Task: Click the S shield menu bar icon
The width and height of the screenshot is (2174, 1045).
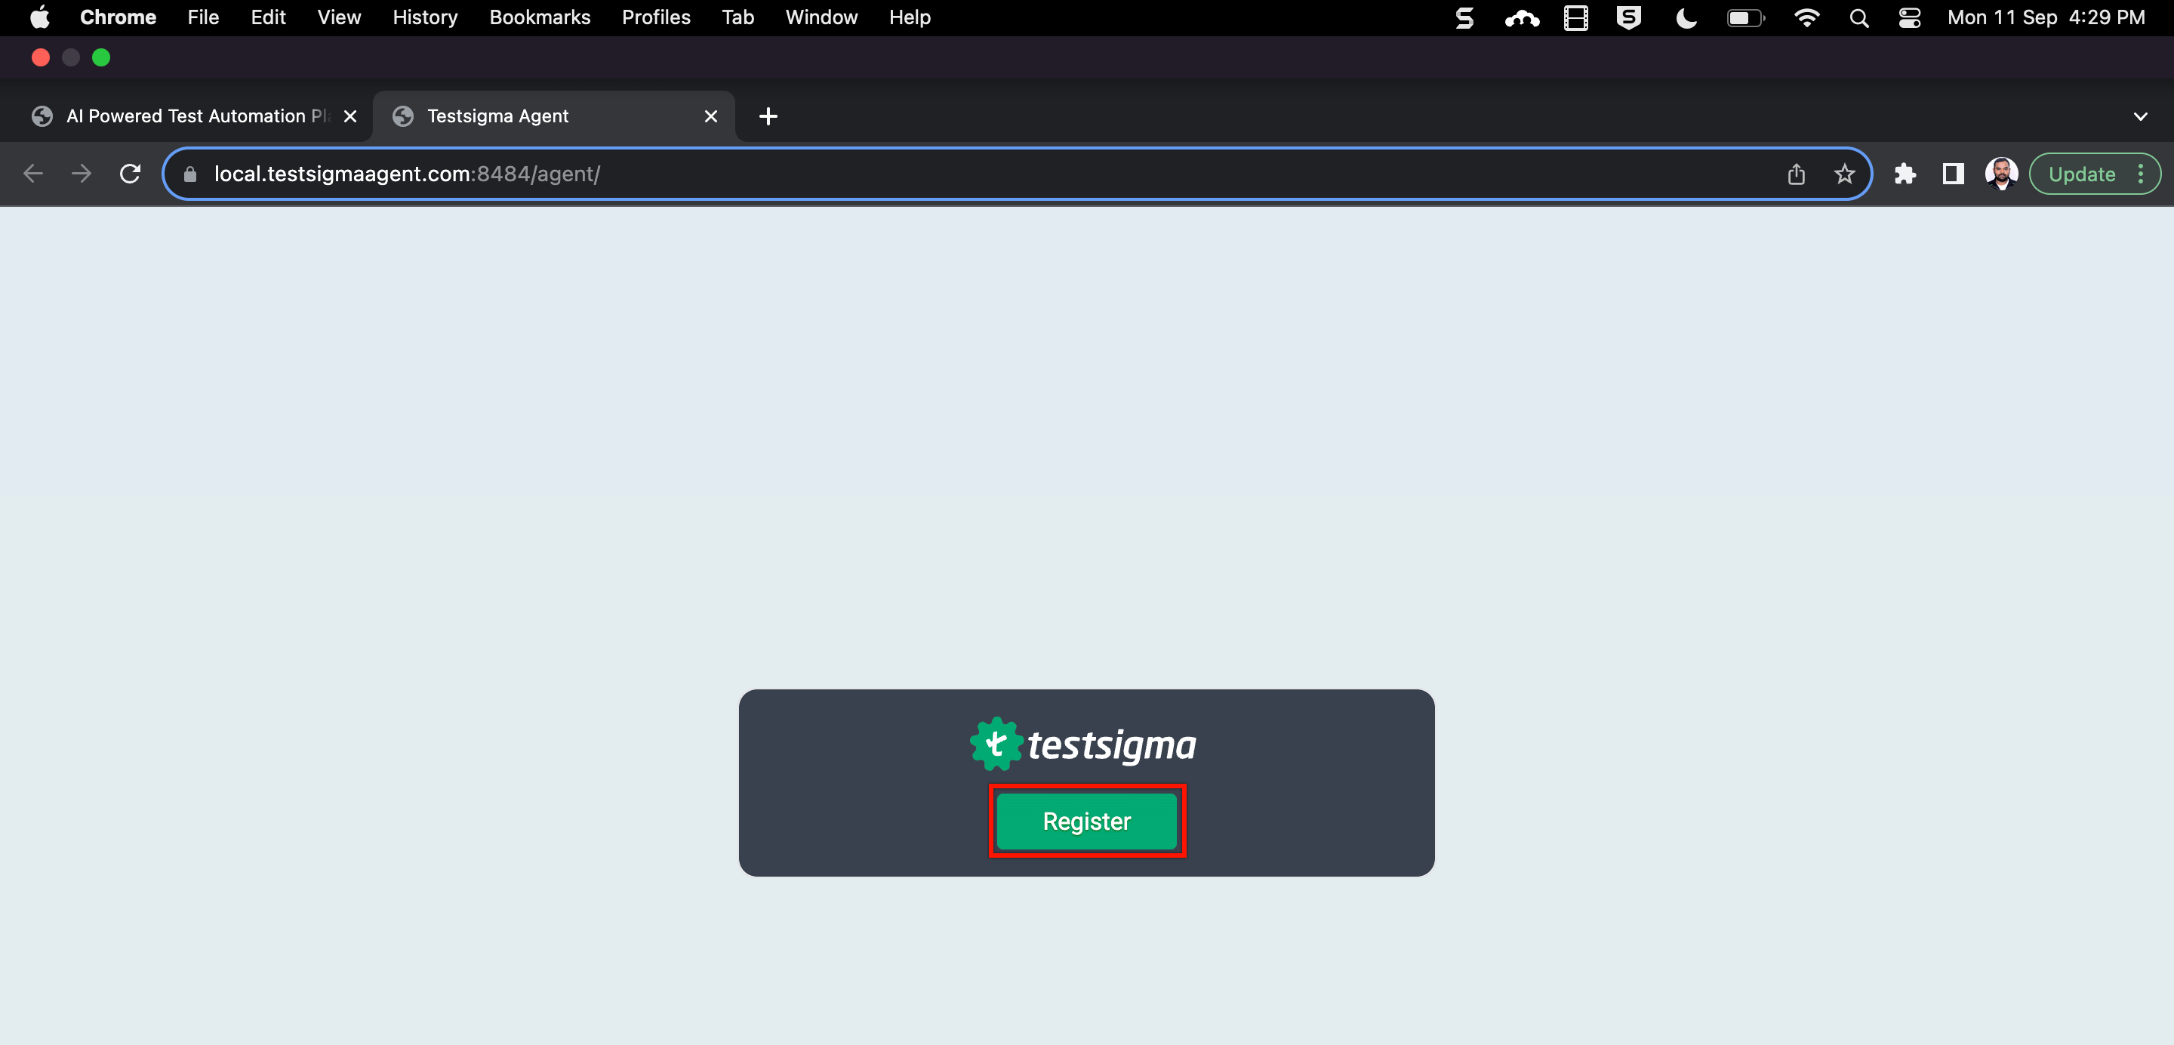Action: coord(1629,17)
